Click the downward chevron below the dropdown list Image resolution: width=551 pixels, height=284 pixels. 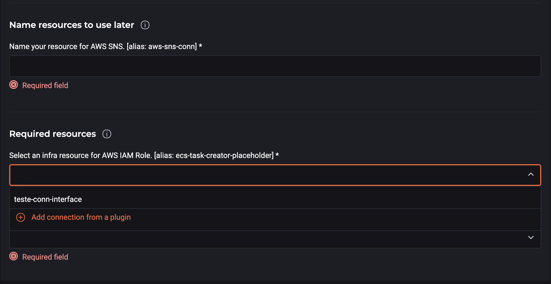coord(531,238)
